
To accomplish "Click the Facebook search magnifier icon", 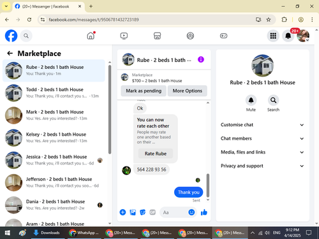I will point(26,36).
